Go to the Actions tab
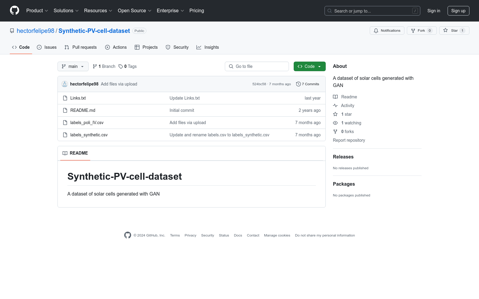This screenshot has width=479, height=299. 116,47
